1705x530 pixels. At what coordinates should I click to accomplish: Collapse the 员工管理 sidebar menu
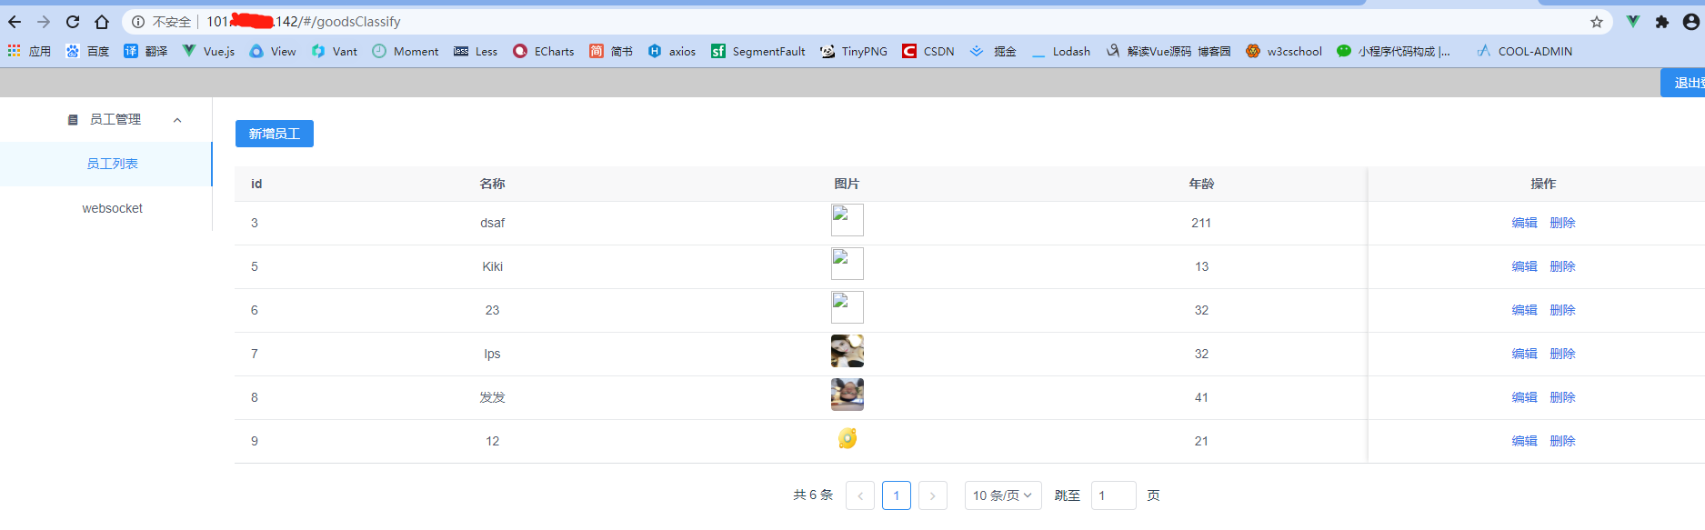point(105,119)
